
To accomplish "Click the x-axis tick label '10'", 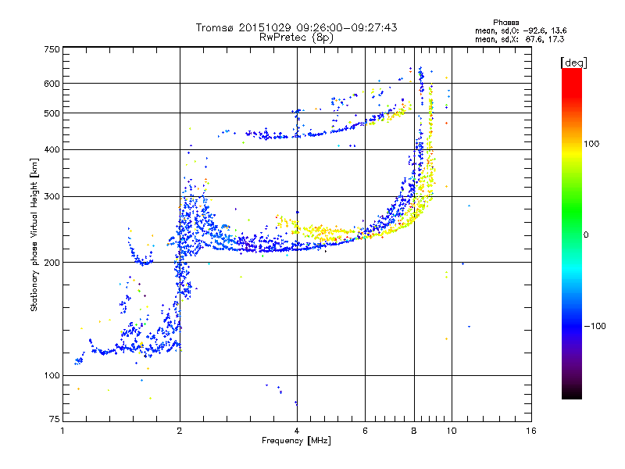I will [452, 431].
